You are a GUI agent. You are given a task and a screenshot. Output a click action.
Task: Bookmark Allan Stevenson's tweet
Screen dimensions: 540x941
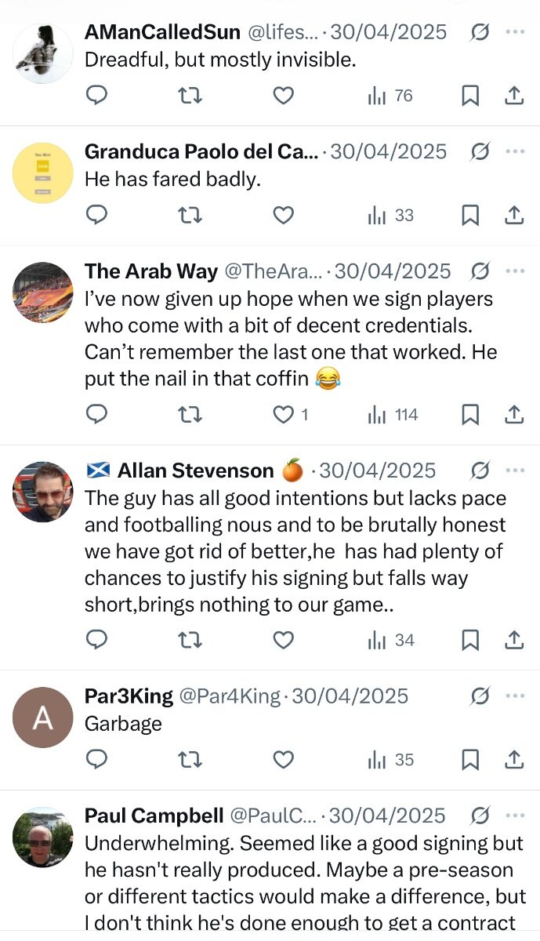coord(469,641)
